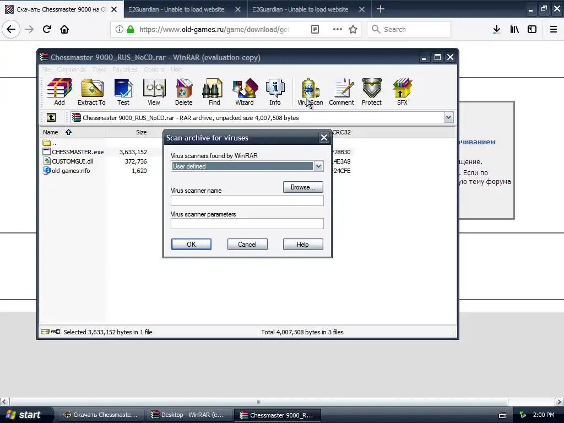Switch to the Скачать Chessmaster taskbar item
This screenshot has height=423, width=564.
[x=100, y=415]
